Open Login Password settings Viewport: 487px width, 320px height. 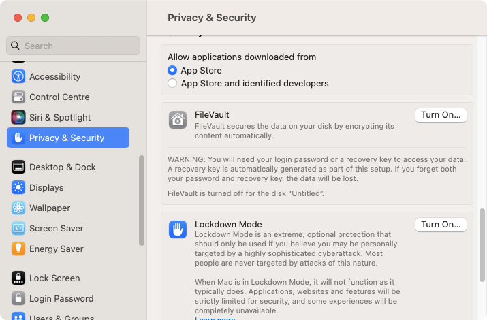point(68,298)
